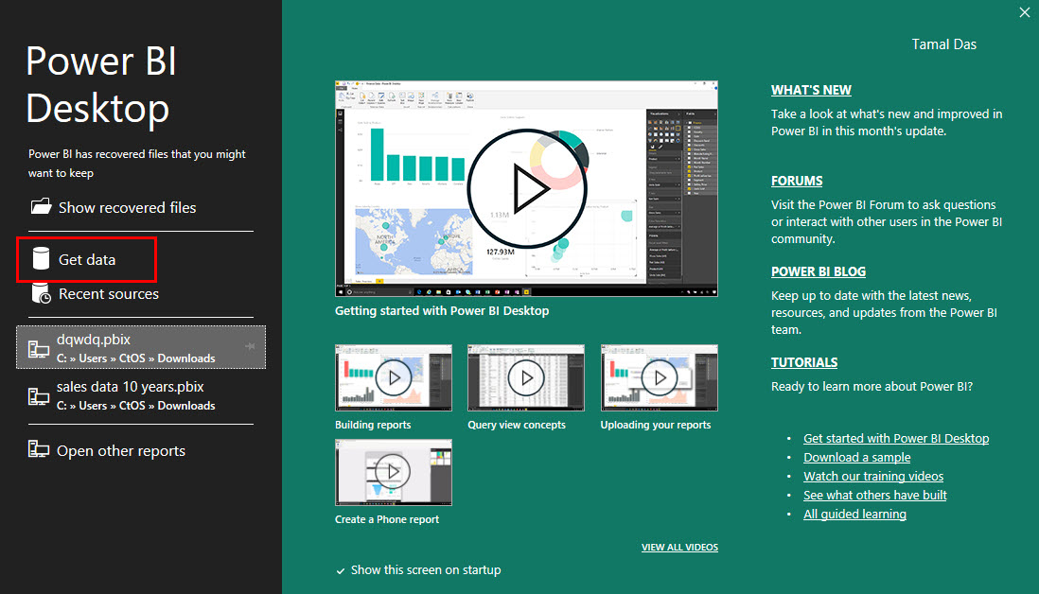Open the TUTORIALS link

click(x=803, y=362)
